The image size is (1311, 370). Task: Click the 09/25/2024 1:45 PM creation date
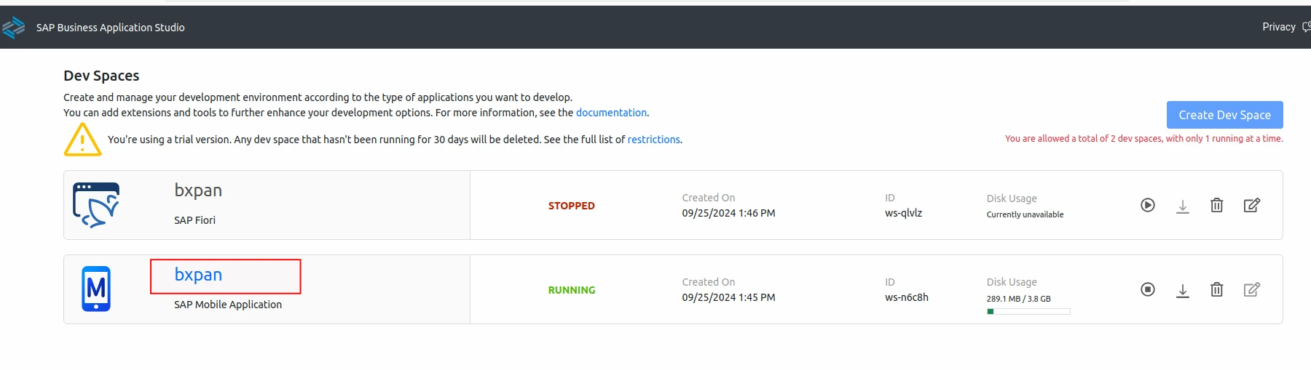click(728, 297)
